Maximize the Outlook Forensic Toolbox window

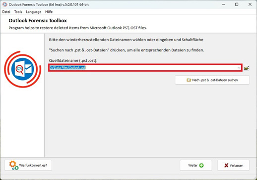237,4
